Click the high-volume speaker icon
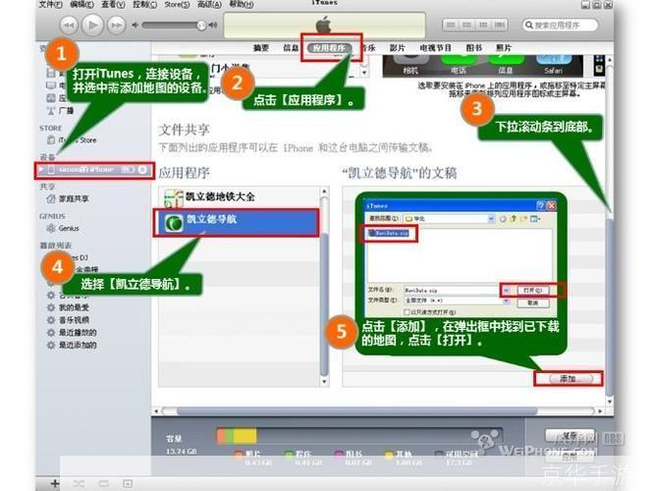654x491 pixels. (x=213, y=26)
